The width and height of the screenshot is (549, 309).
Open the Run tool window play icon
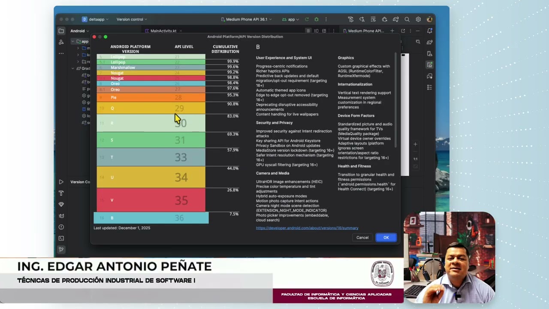pyautogui.click(x=61, y=182)
